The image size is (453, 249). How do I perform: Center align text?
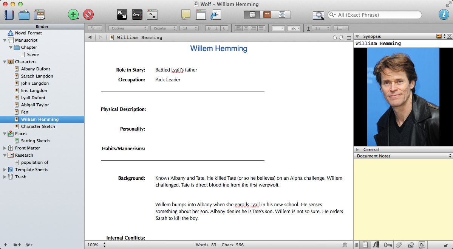[246, 28]
